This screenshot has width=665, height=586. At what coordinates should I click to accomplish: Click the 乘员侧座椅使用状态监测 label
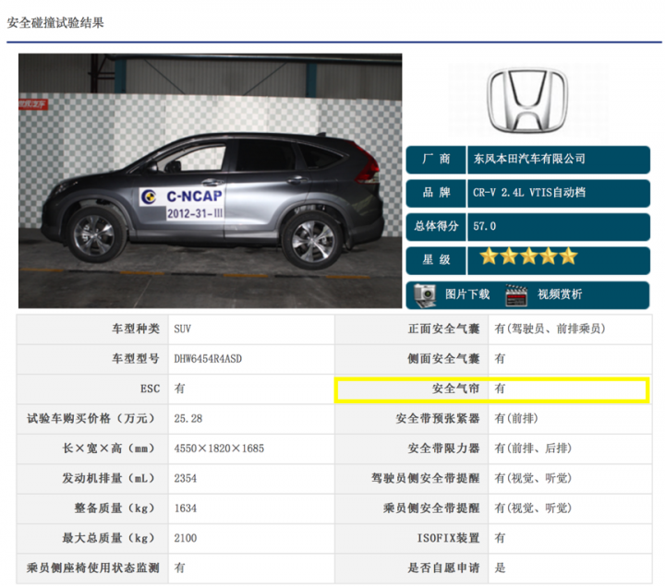point(93,568)
